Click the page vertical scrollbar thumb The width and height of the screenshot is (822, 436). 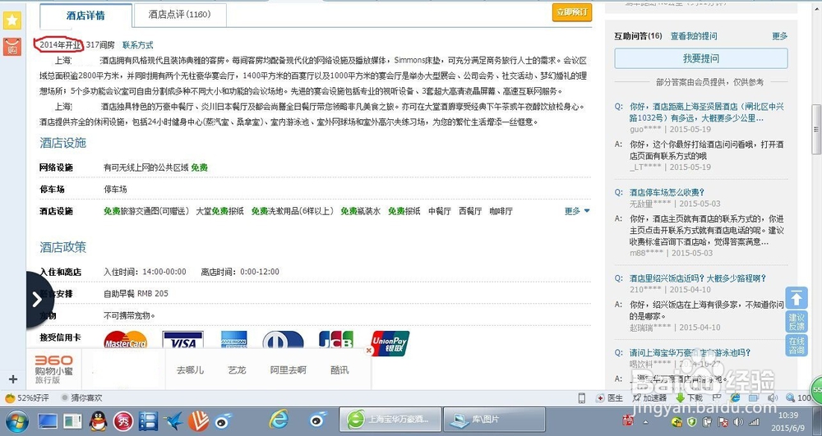tap(816, 129)
